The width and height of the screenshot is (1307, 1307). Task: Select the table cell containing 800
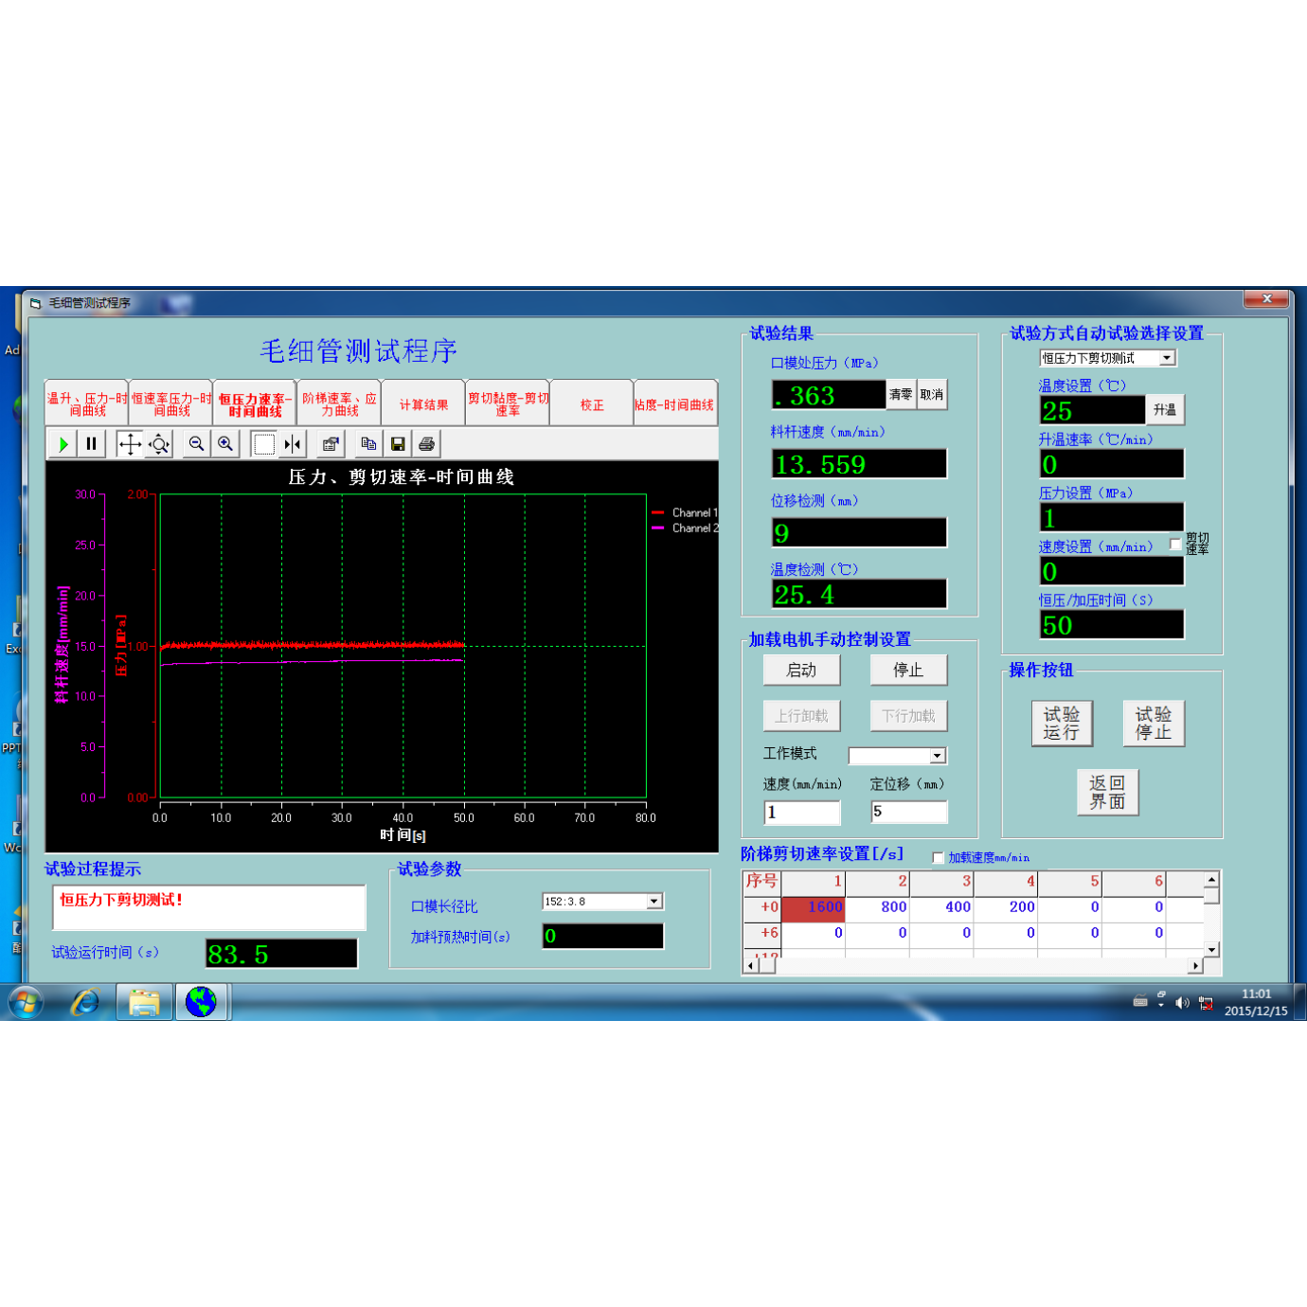pos(878,907)
